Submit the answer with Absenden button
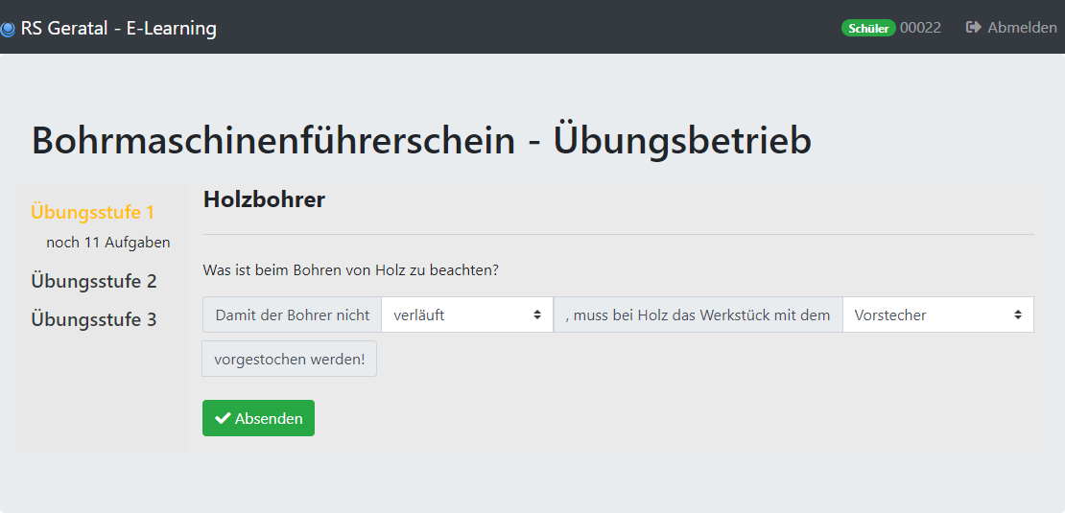The width and height of the screenshot is (1065, 513). (x=258, y=418)
